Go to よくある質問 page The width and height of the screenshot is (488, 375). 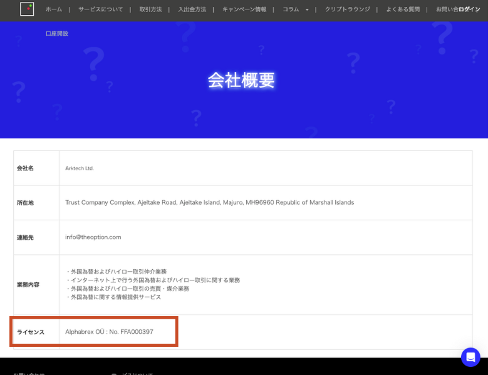(x=403, y=9)
